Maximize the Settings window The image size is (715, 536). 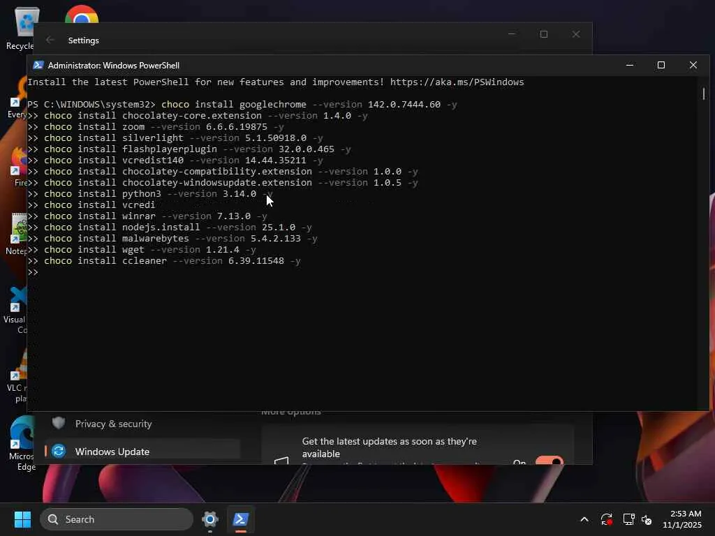pos(543,34)
